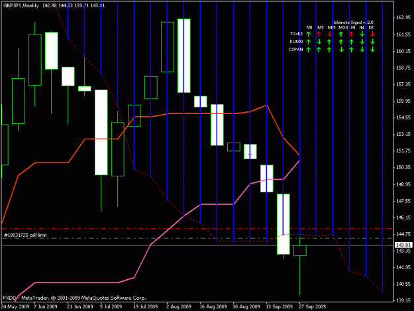Viewport: 414px width, 311px height.
Task: Click the H1 timeframe column header
Action: pyautogui.click(x=353, y=27)
